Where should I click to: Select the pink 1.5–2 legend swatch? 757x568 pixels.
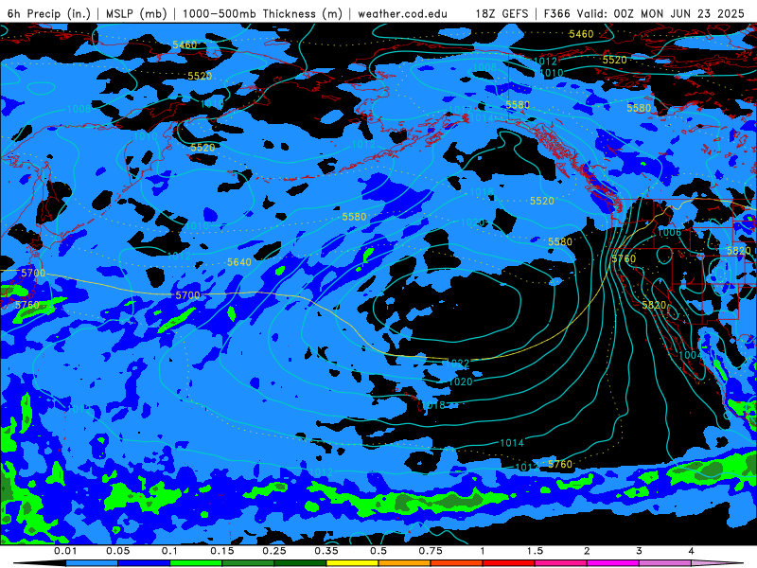click(x=561, y=563)
